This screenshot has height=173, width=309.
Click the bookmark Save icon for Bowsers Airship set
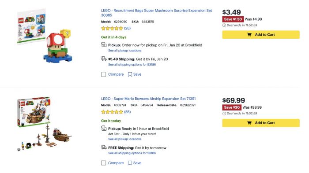[130, 163]
